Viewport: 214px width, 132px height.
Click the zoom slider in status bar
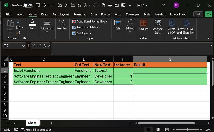(x=187, y=130)
